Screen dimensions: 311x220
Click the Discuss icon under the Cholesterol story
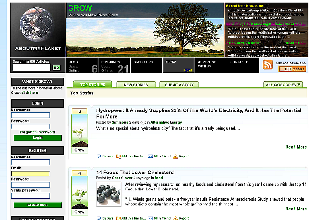tap(99, 218)
